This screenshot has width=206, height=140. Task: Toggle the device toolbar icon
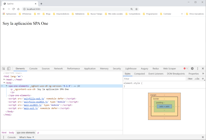(x=9, y=69)
